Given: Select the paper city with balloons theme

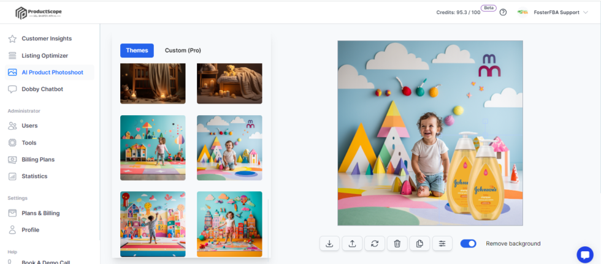Looking at the screenshot, I should point(229,224).
